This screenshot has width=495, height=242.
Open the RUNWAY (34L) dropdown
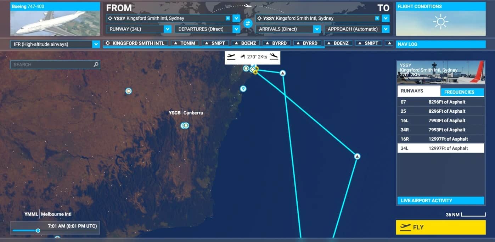pos(168,29)
